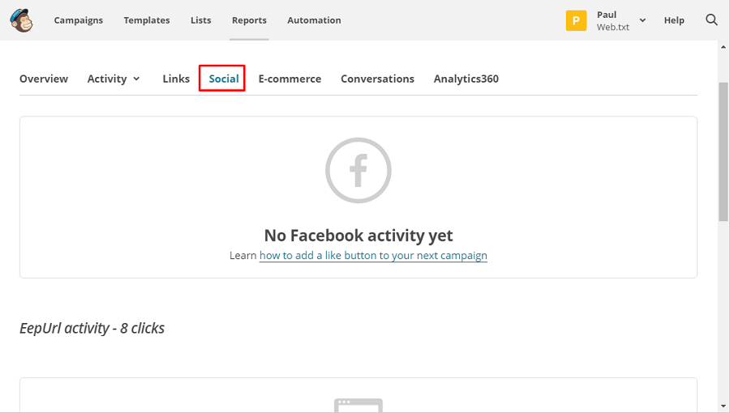Select Reports in the top navigation
The width and height of the screenshot is (730, 413).
[x=249, y=20]
